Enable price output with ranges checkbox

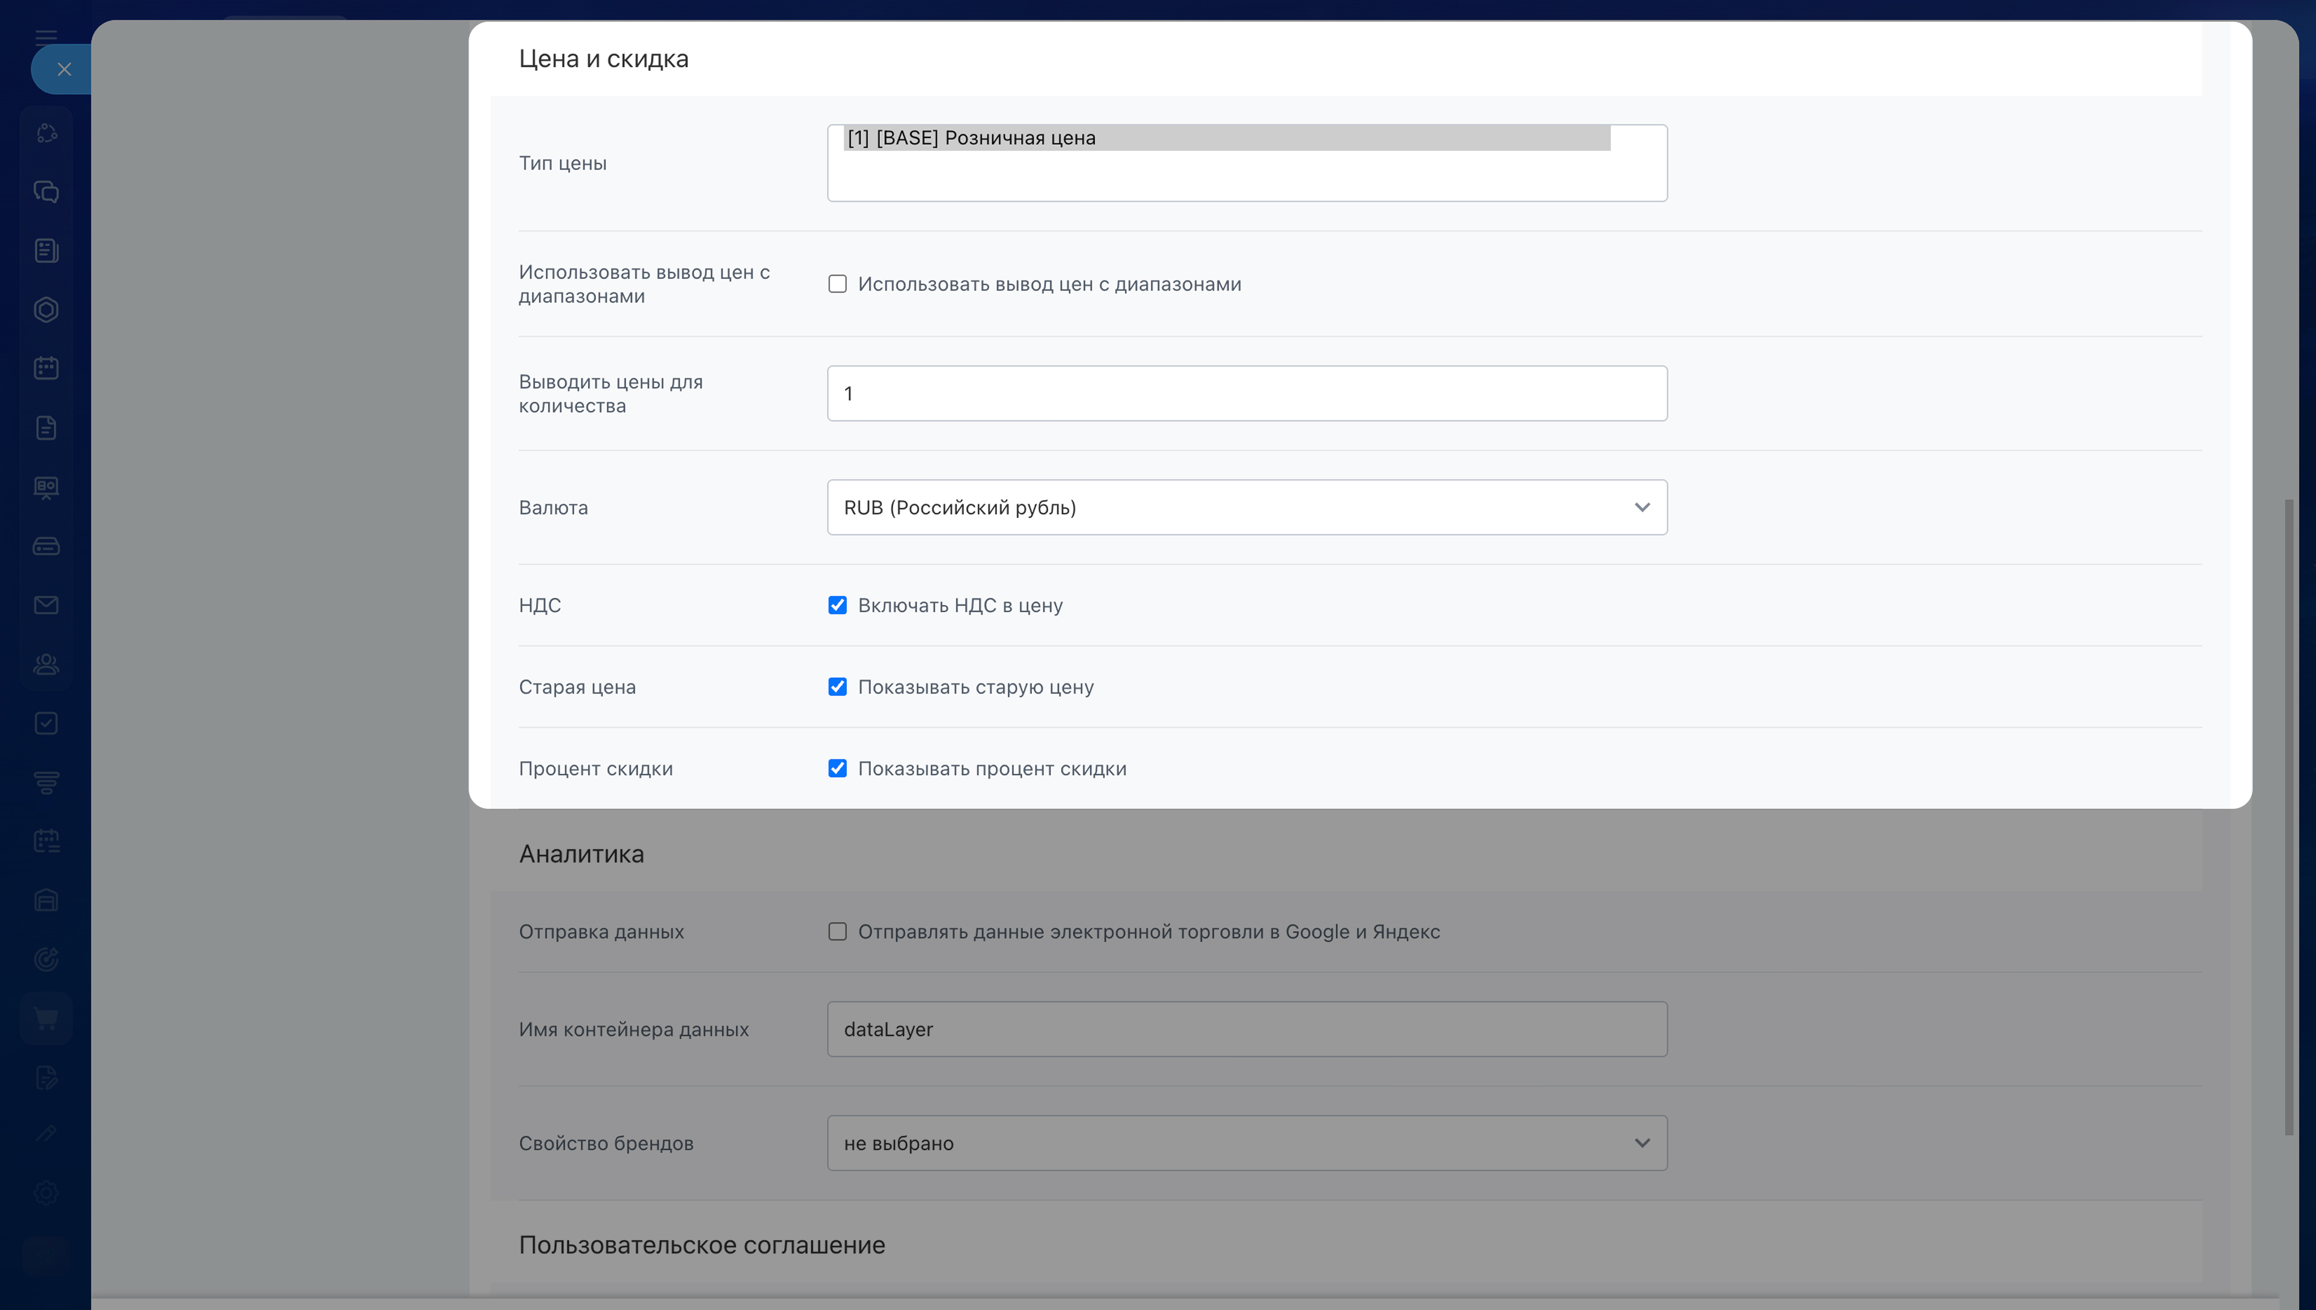[837, 284]
